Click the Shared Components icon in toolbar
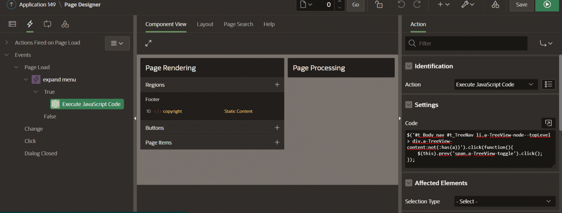562x213 pixels. coord(495,5)
